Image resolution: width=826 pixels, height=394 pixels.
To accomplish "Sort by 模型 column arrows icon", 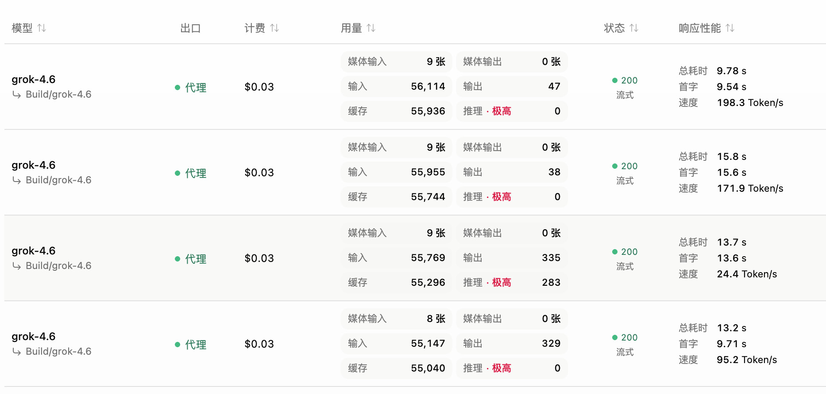I will [x=42, y=28].
